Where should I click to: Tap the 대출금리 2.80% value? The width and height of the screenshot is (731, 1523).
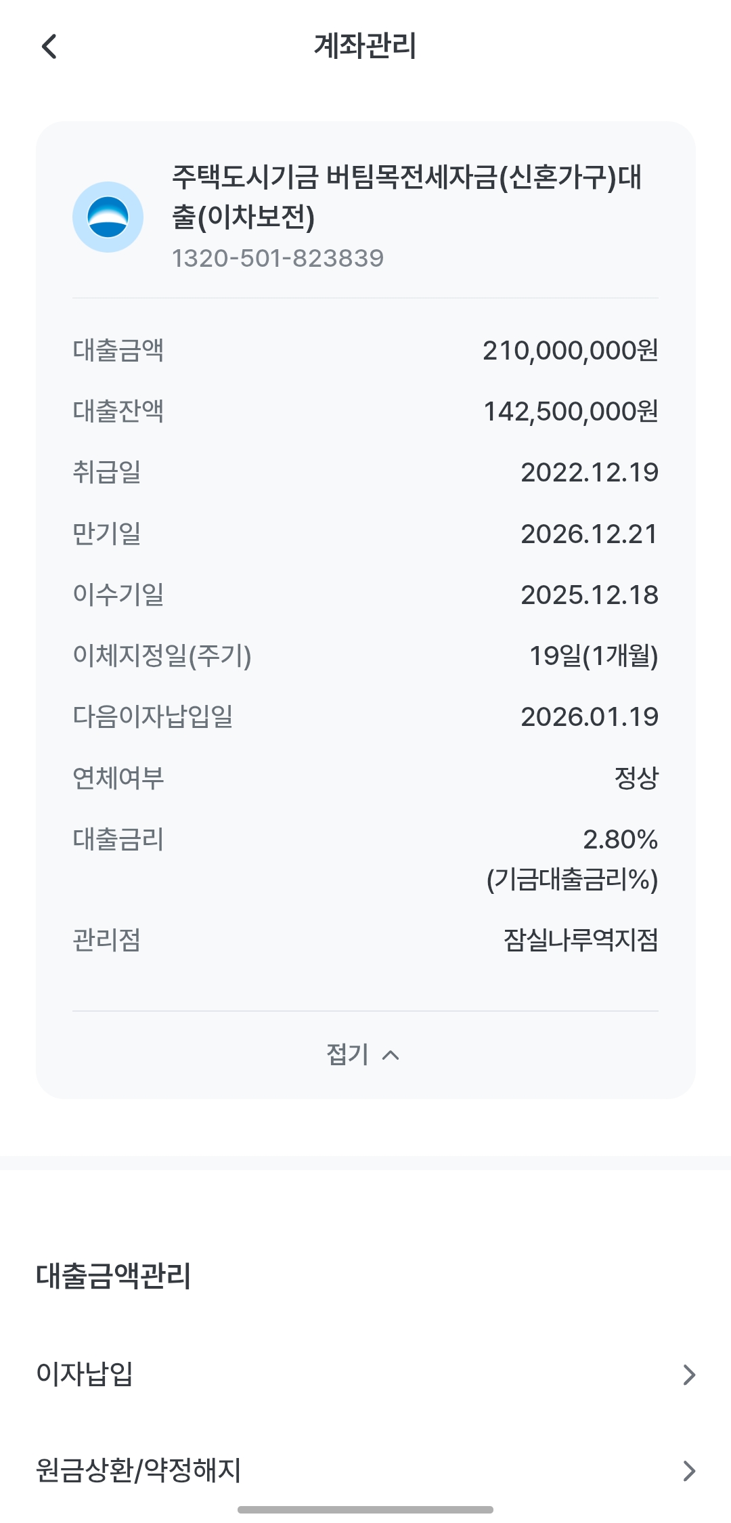coord(620,840)
